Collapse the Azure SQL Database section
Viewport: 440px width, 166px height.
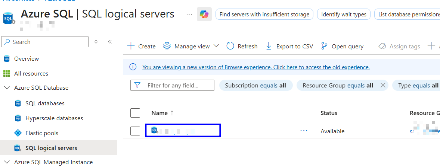click(x=7, y=88)
